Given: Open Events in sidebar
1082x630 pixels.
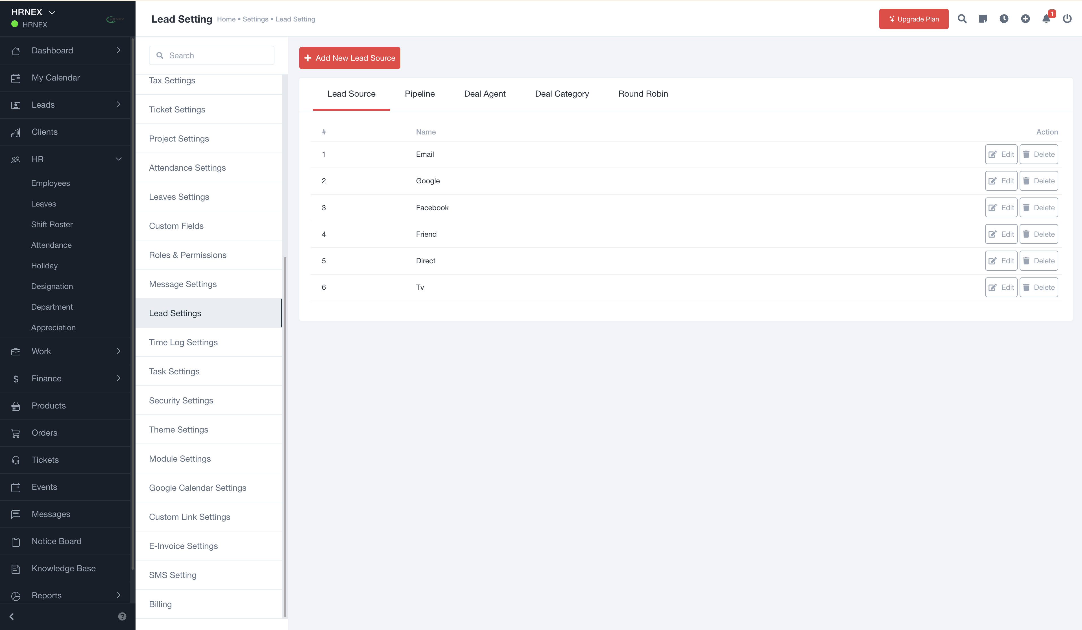Looking at the screenshot, I should pos(65,487).
